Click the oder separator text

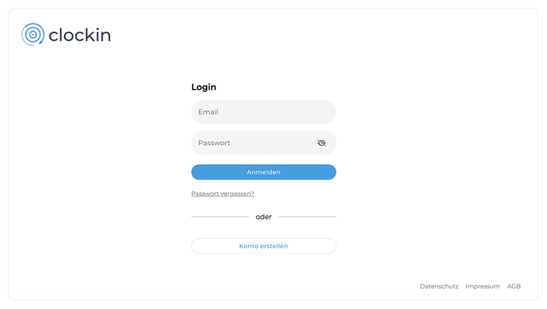pyautogui.click(x=264, y=217)
